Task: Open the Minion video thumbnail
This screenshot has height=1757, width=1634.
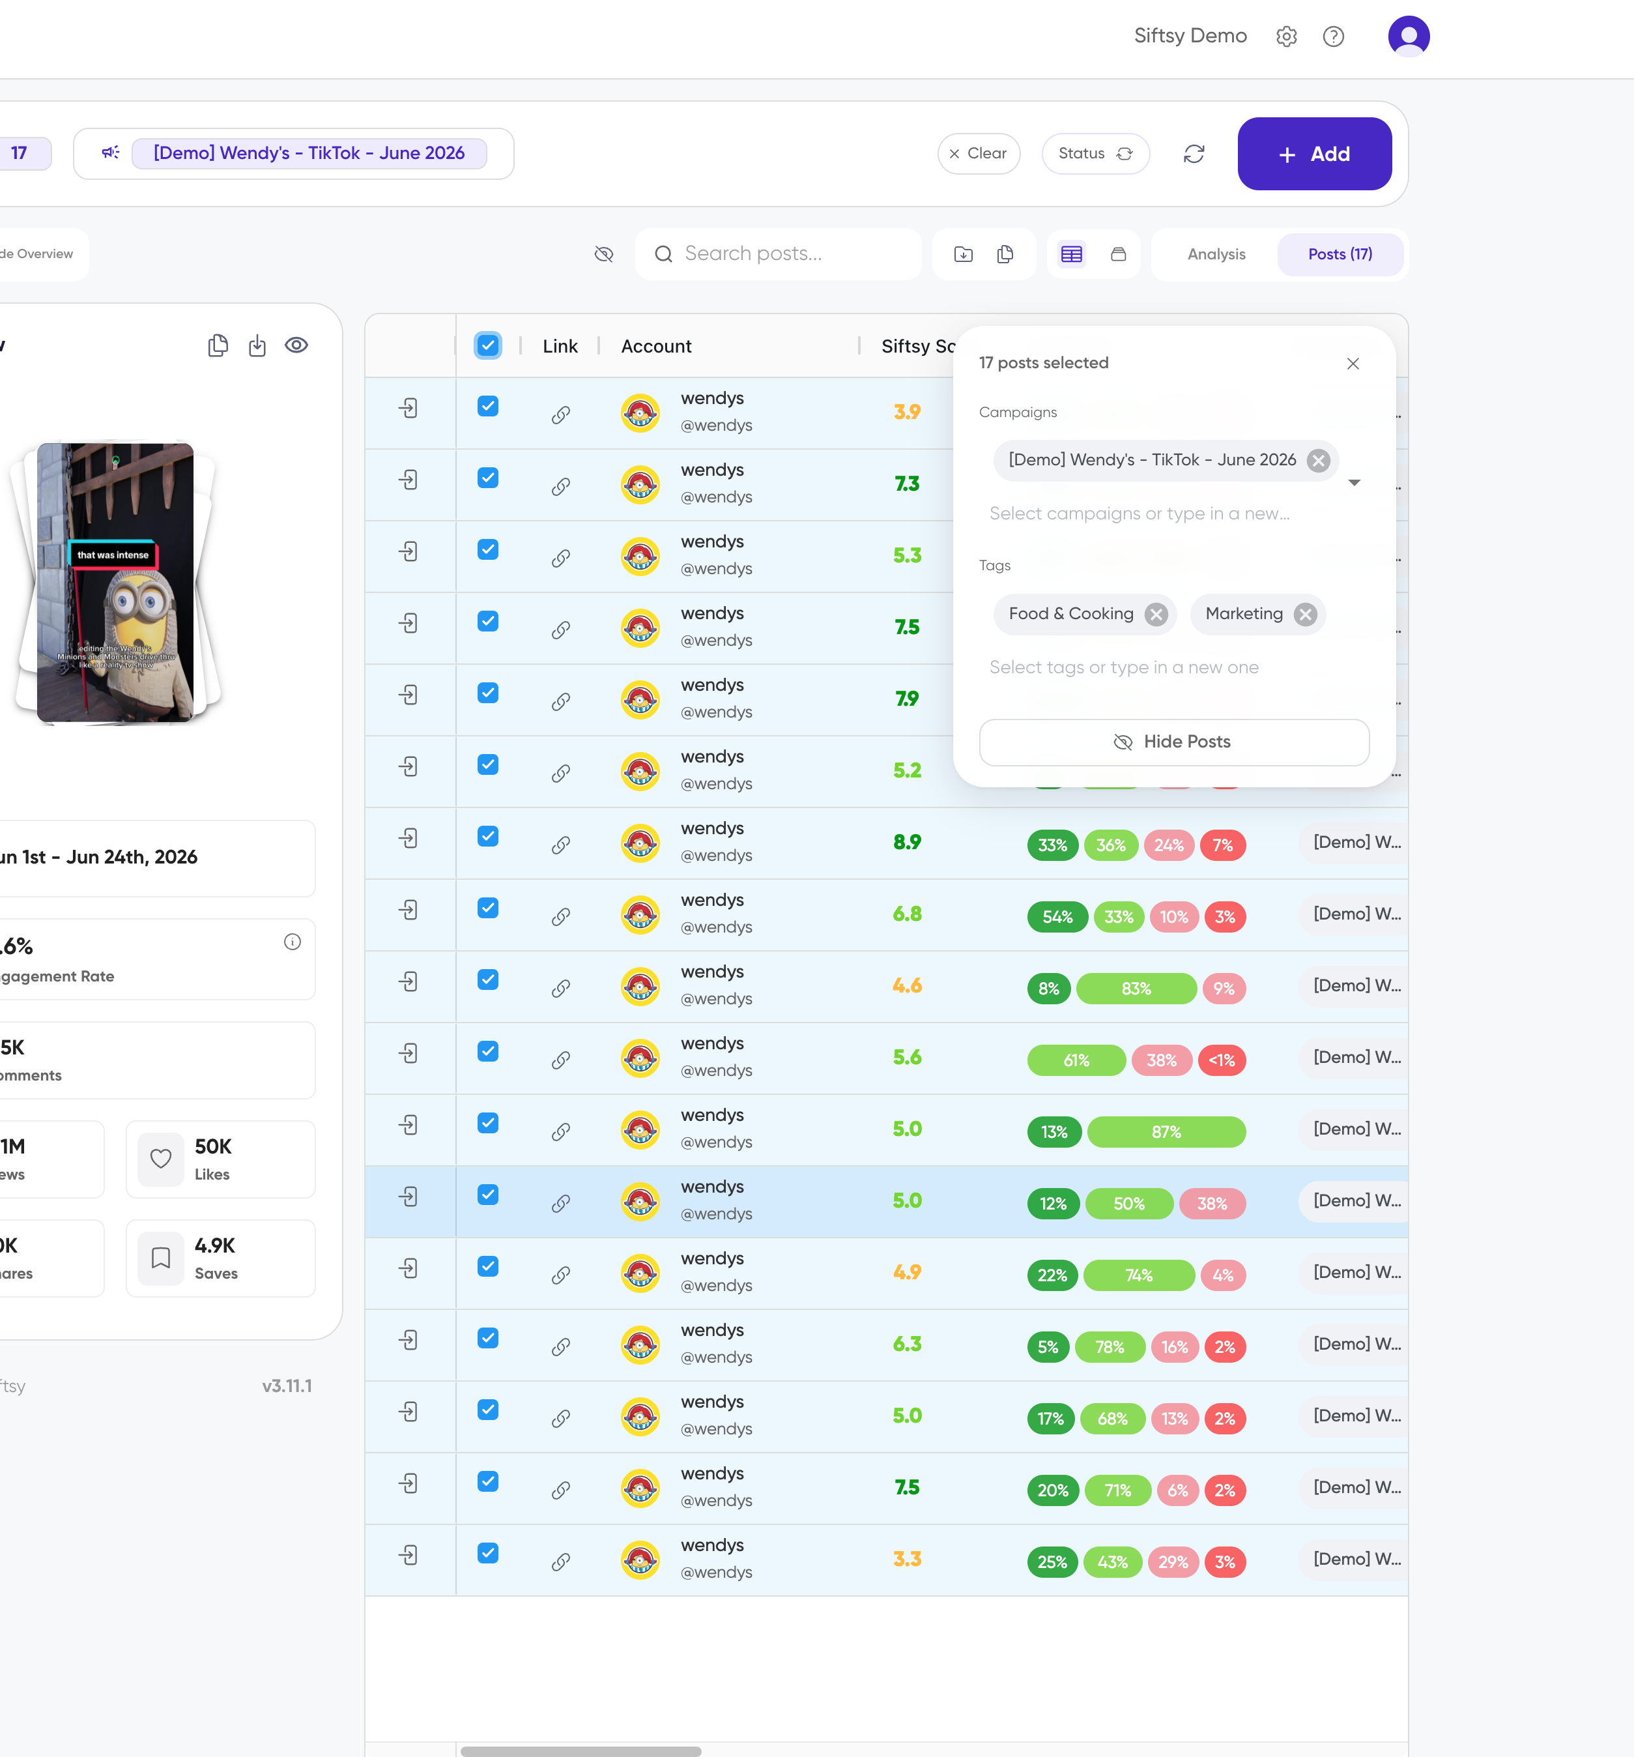Action: [115, 583]
